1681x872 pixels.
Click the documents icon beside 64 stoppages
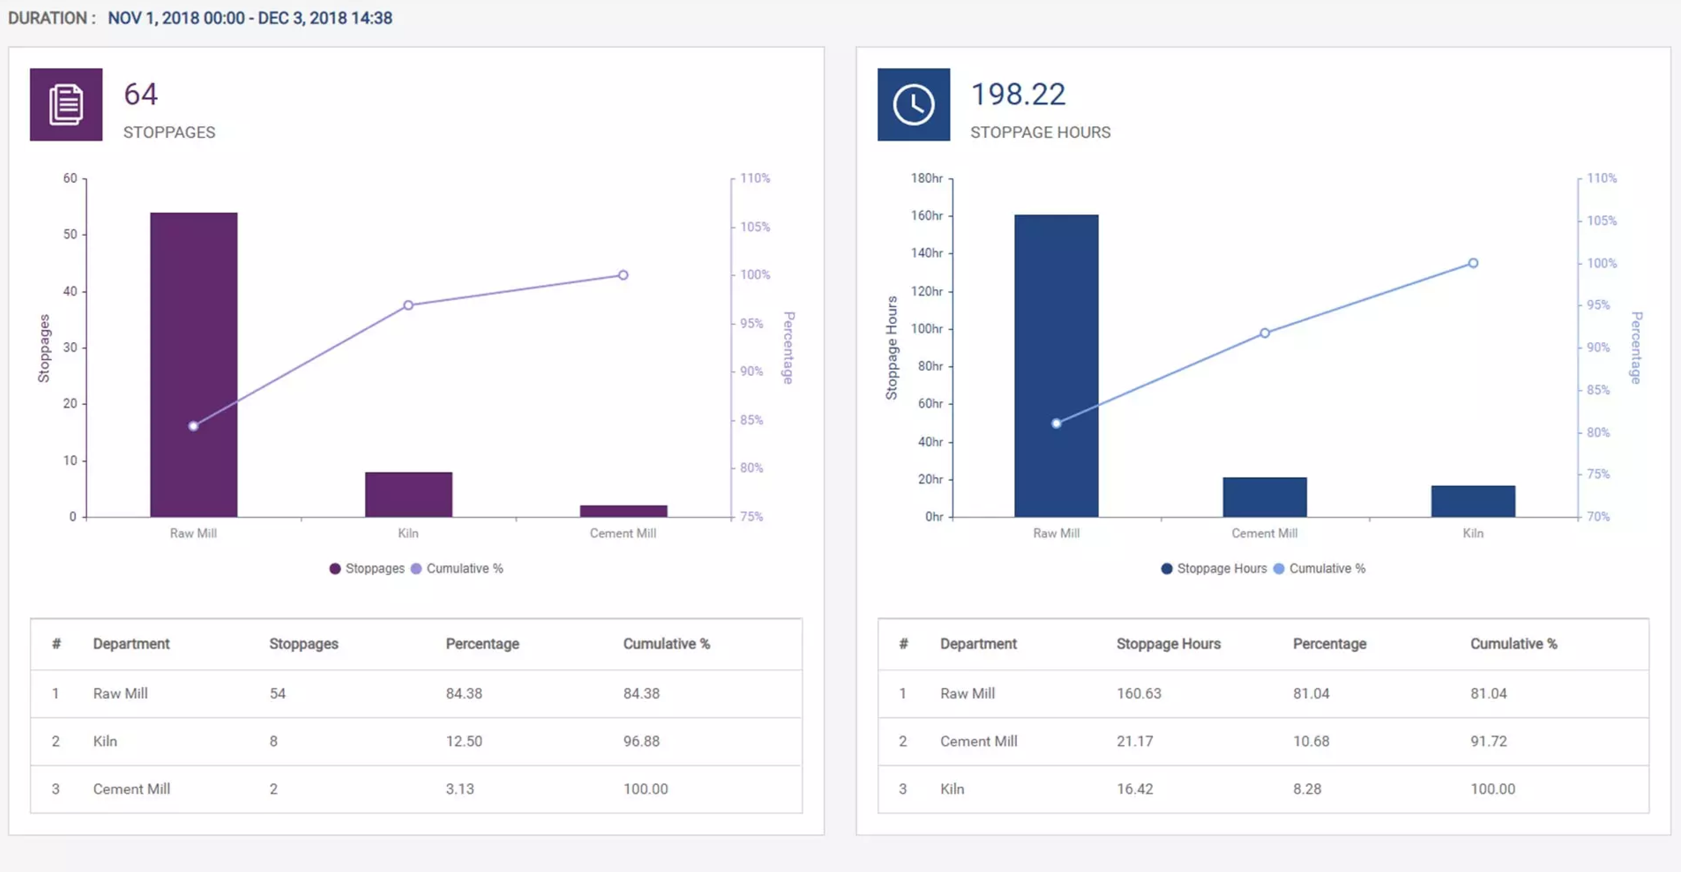pos(65,105)
